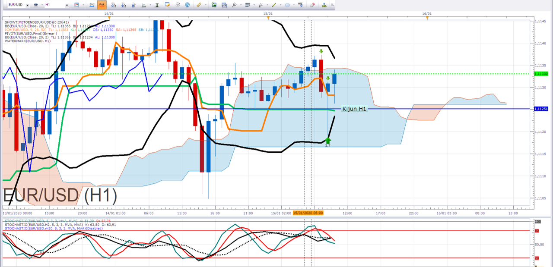Click the zoom-to-fit magnifier icon
The image size is (553, 267).
(144, 5)
